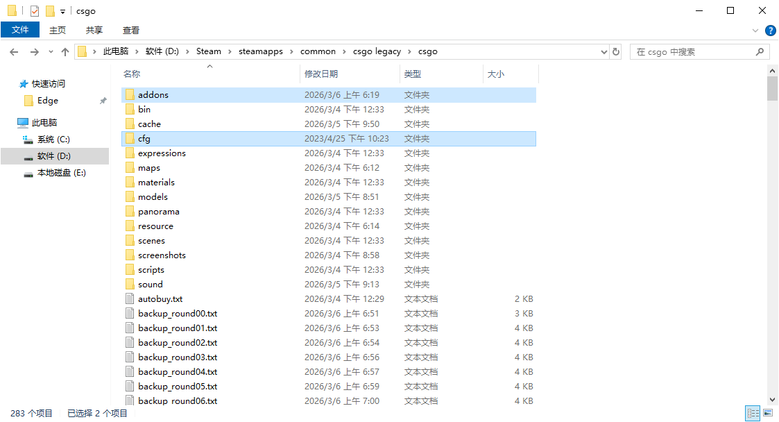Open Customize Quick Access Toolbar dropdown

tap(62, 11)
